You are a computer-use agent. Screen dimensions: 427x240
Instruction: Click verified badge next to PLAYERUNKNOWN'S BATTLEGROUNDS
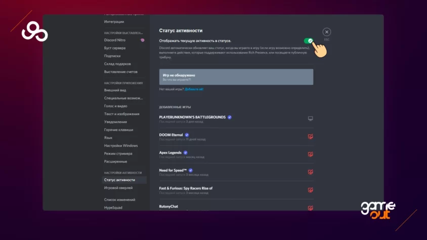[x=230, y=117]
